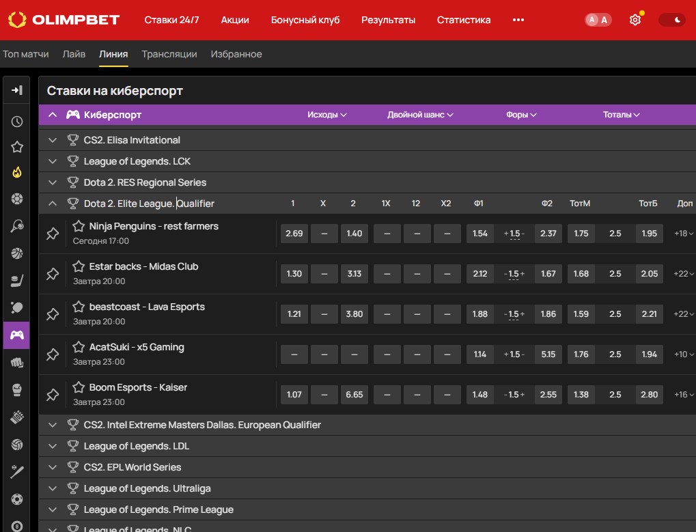This screenshot has height=532, width=696.
Task: Switch to the Трансляции tab
Action: pos(169,54)
